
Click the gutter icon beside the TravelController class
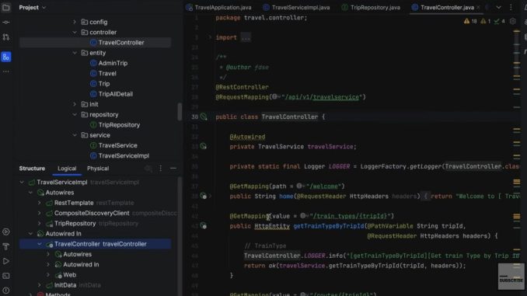(x=204, y=117)
